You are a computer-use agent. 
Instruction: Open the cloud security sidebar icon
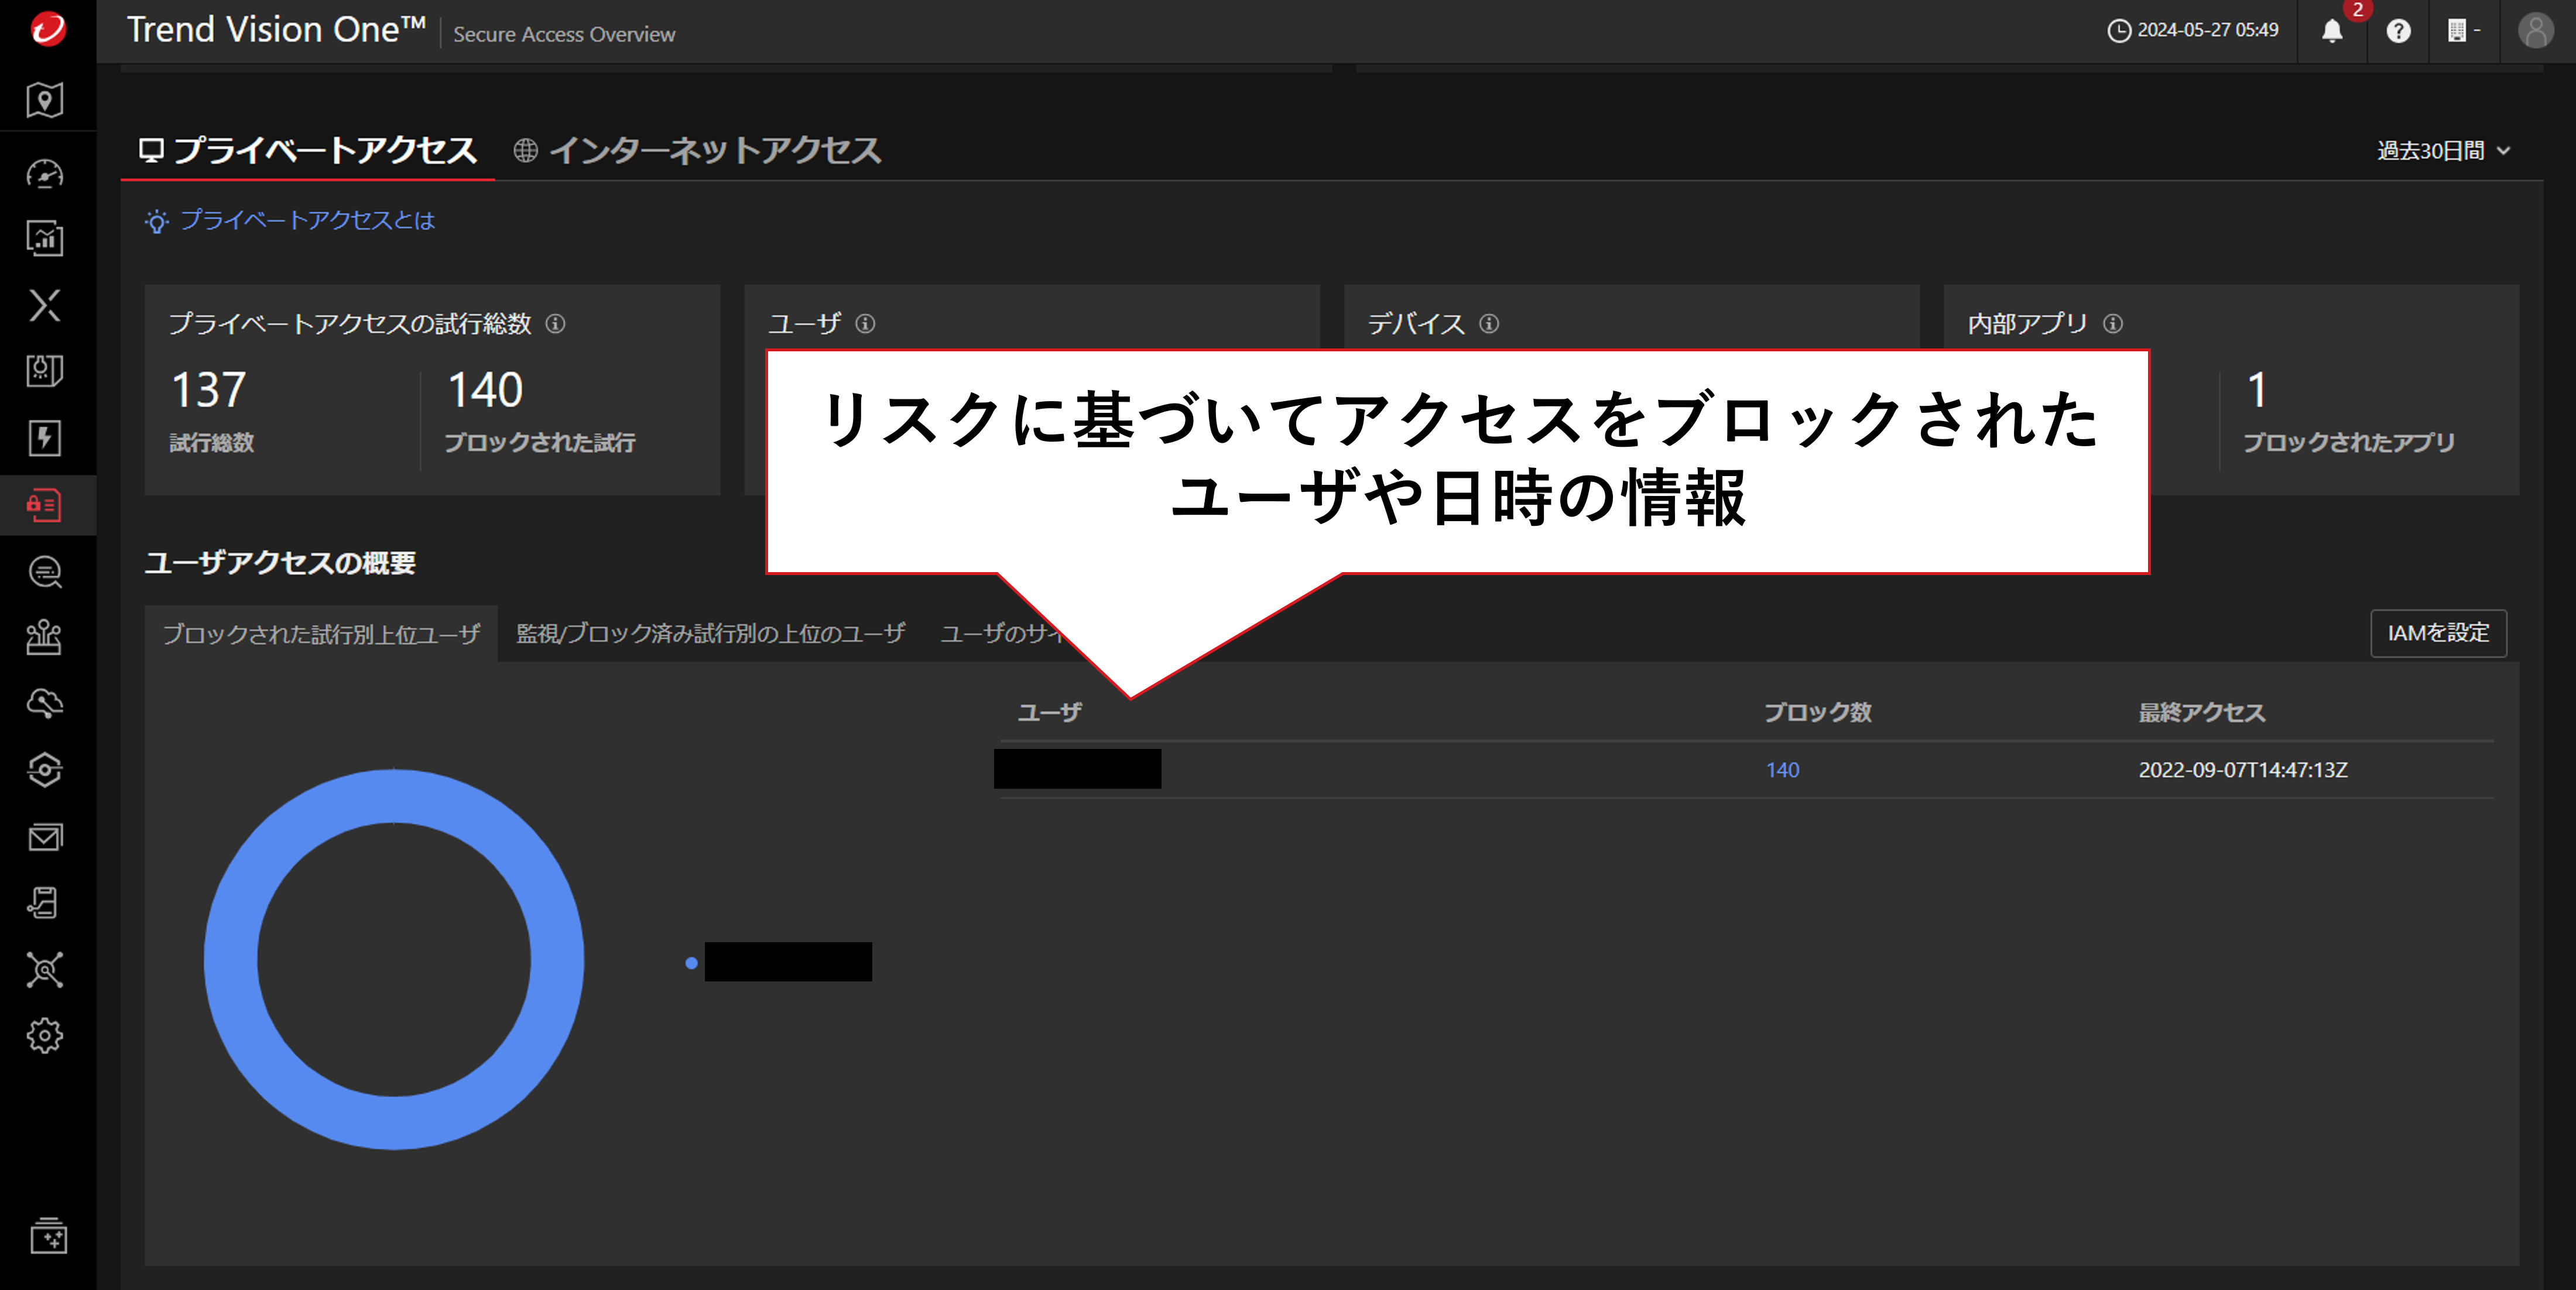45,704
